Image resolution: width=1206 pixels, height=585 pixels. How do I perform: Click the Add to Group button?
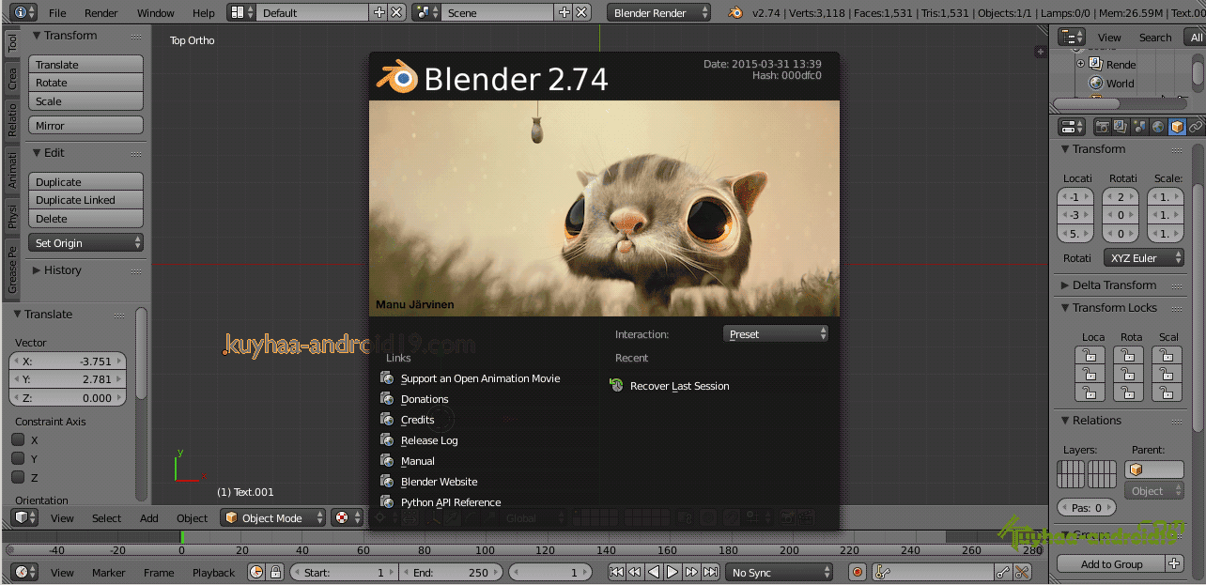[1111, 563]
